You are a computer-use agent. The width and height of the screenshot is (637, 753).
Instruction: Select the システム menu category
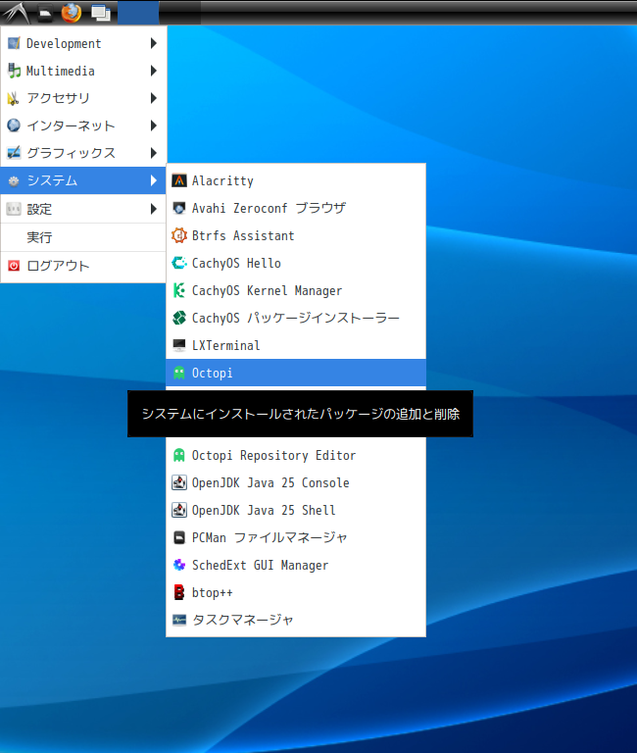[83, 180]
